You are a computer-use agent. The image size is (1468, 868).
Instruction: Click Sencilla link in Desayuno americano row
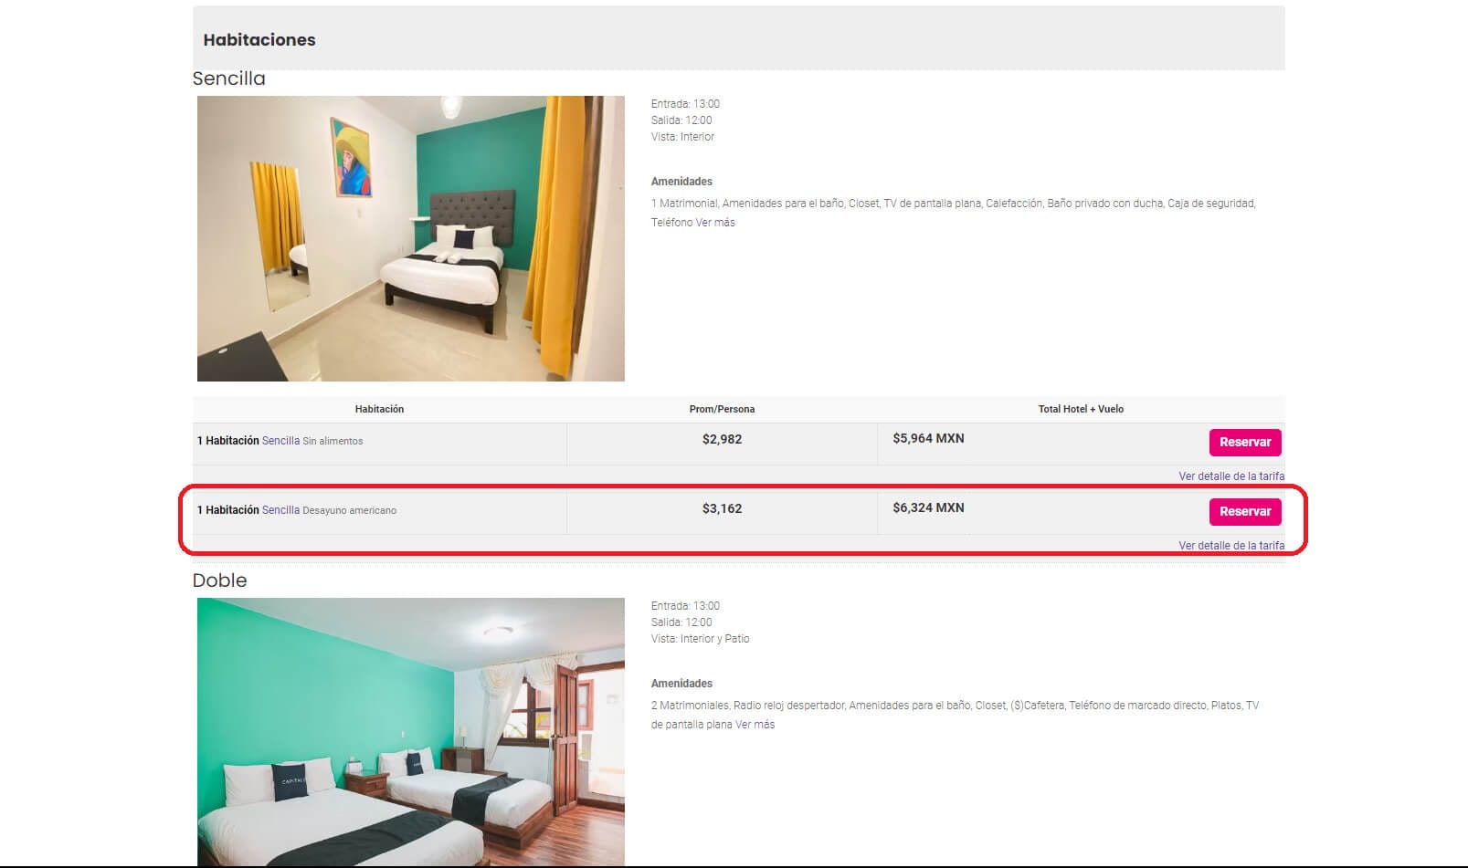point(280,510)
